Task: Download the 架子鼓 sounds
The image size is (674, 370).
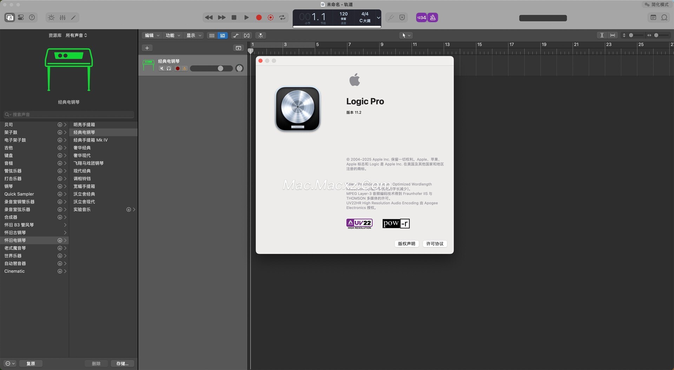Action: [x=60, y=132]
